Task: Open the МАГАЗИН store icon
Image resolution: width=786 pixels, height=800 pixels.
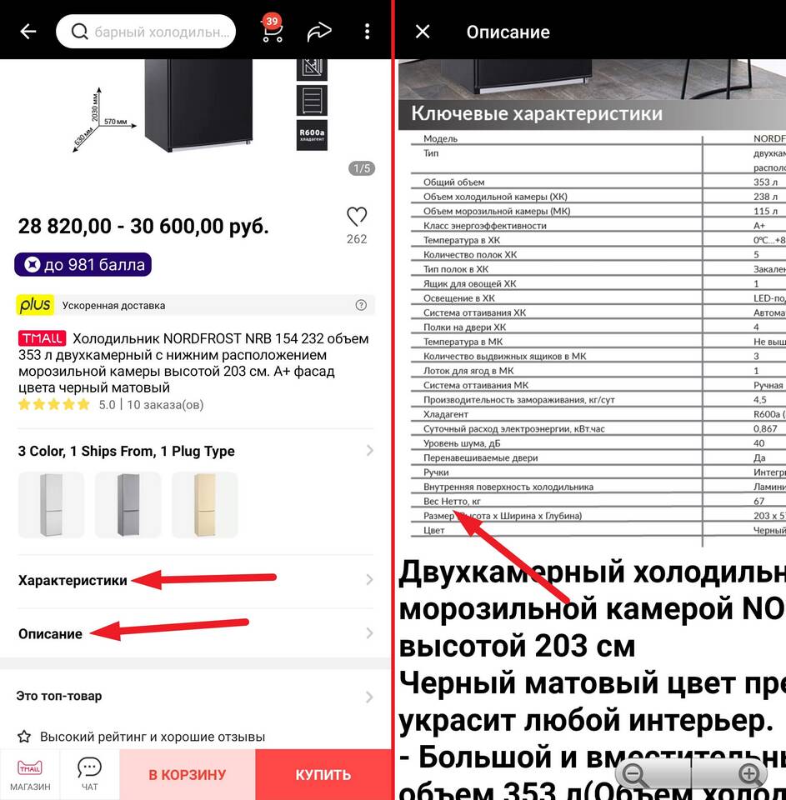Action: click(x=30, y=774)
